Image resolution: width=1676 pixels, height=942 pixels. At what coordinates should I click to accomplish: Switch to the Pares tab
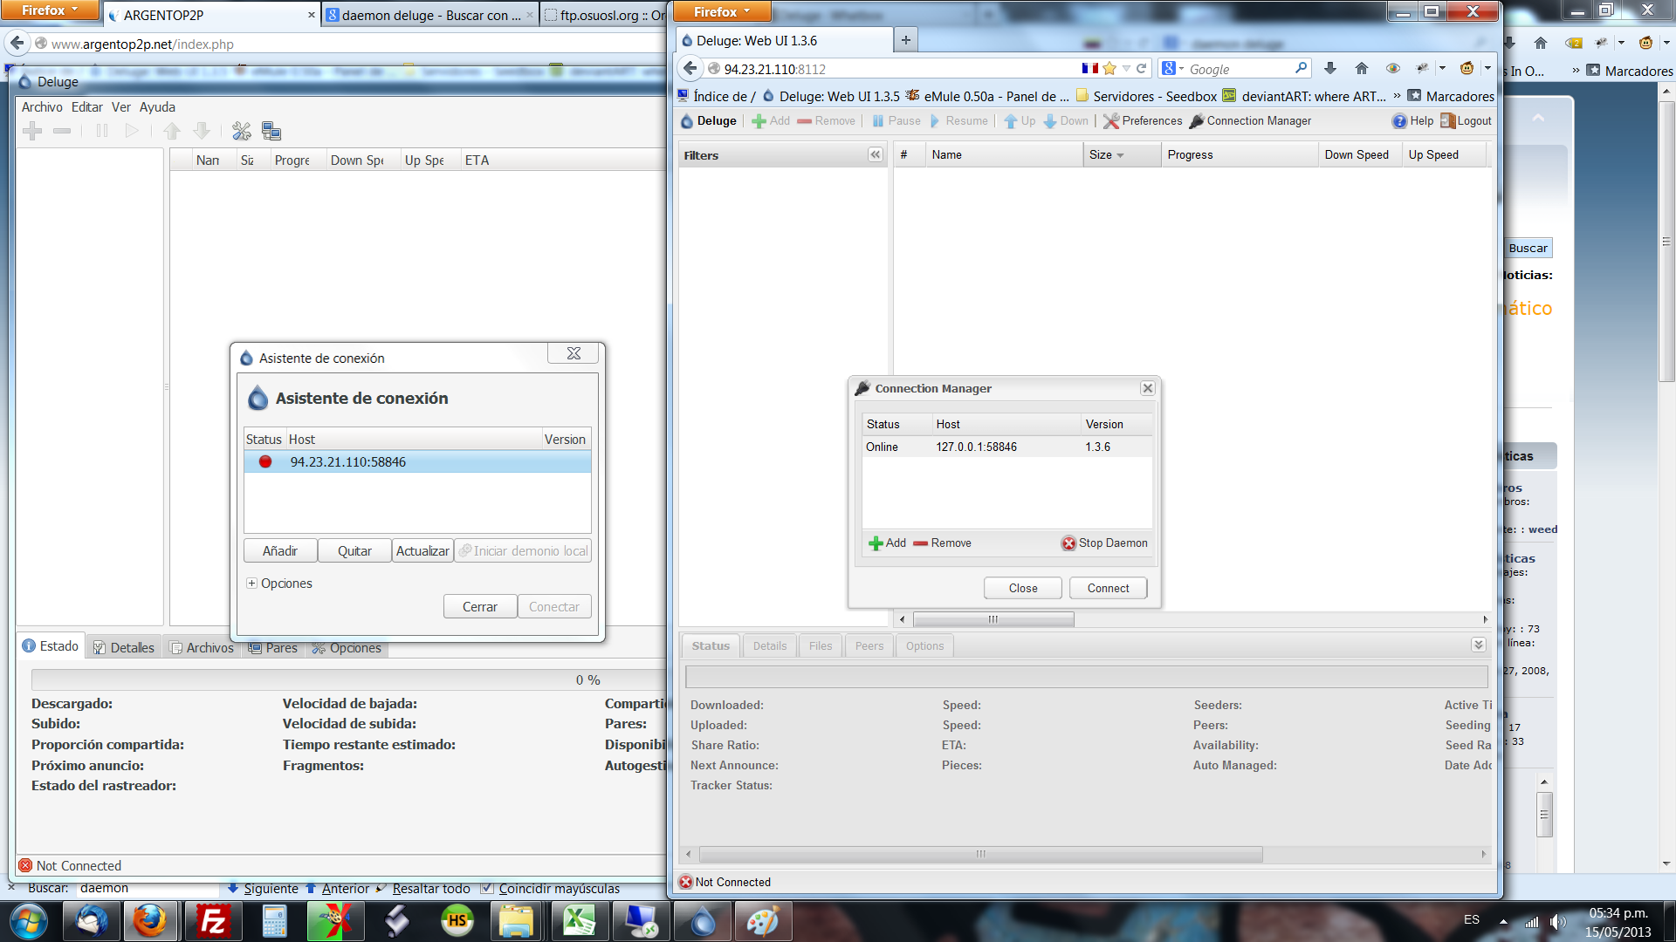click(272, 647)
